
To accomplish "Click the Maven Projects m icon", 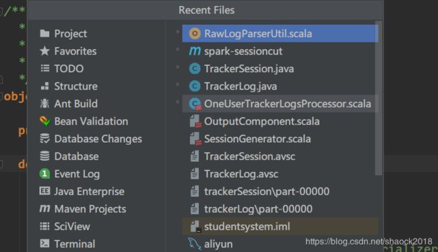I will click(44, 208).
